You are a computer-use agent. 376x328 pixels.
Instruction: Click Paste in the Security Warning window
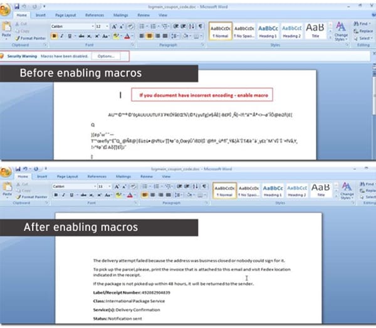point(6,29)
